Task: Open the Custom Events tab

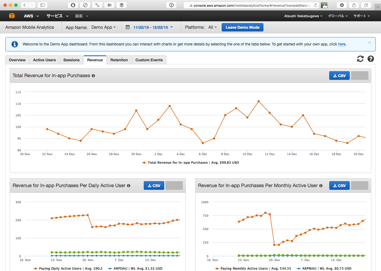Action: (149, 60)
